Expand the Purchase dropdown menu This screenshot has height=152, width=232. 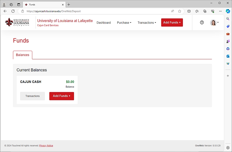(x=124, y=23)
